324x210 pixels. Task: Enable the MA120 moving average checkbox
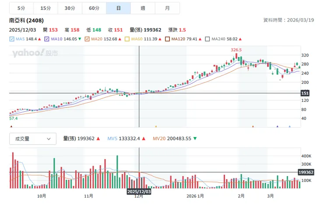pos(167,39)
